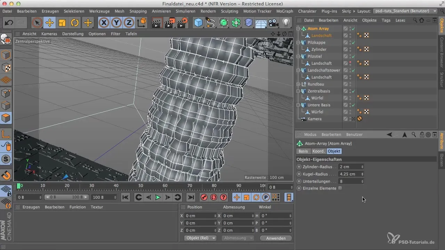This screenshot has width=445, height=250.
Task: Go to end of timeline
Action: [191, 197]
